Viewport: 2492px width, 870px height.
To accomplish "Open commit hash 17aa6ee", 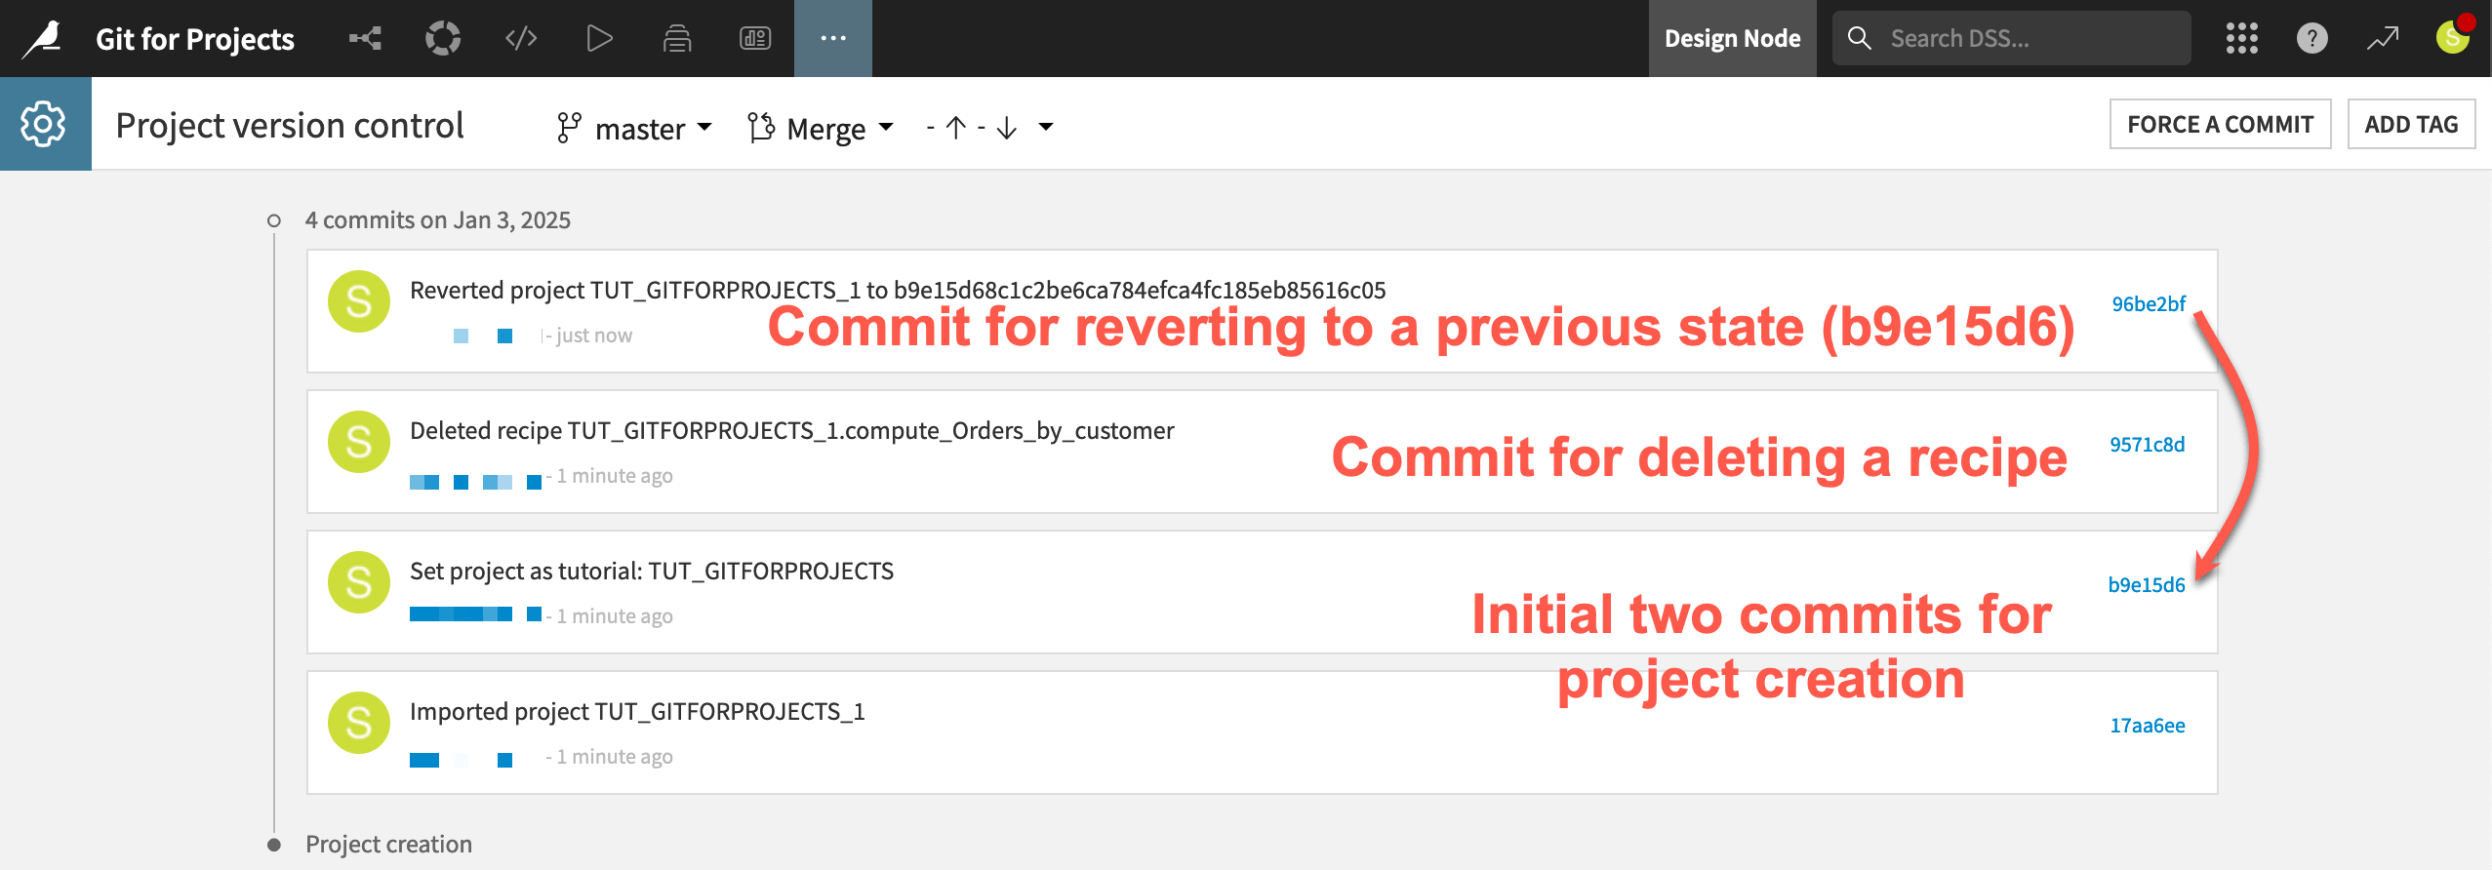I will pyautogui.click(x=2147, y=726).
